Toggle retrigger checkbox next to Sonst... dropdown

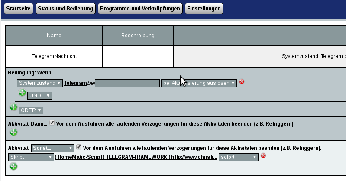coord(78,147)
